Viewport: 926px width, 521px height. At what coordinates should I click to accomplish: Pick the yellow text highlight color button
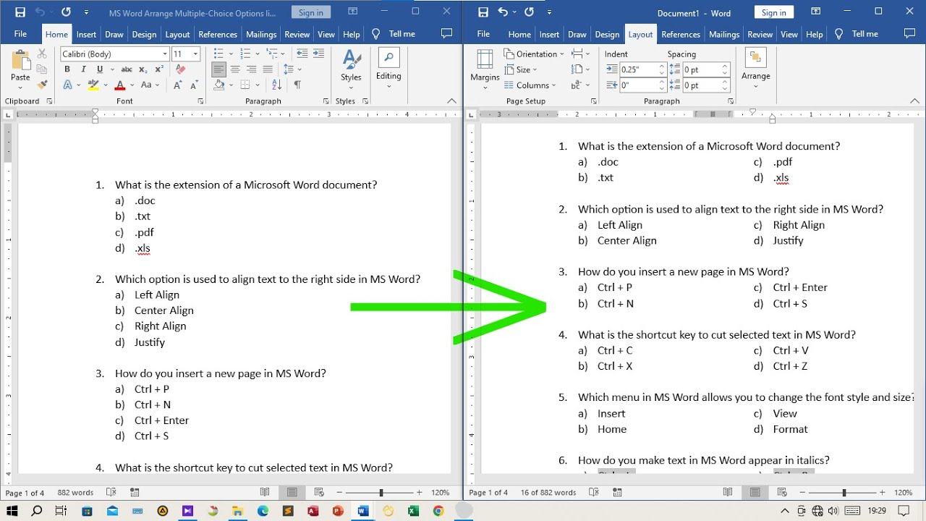click(x=93, y=85)
